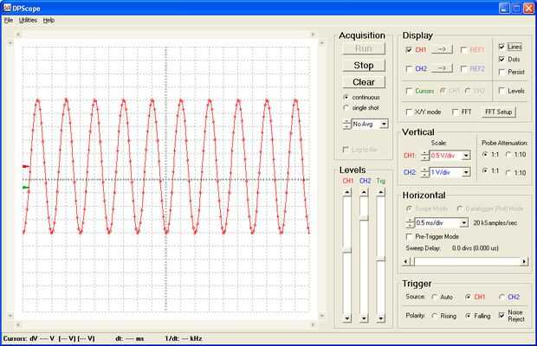
Task: Stop the acquisition
Action: [364, 65]
